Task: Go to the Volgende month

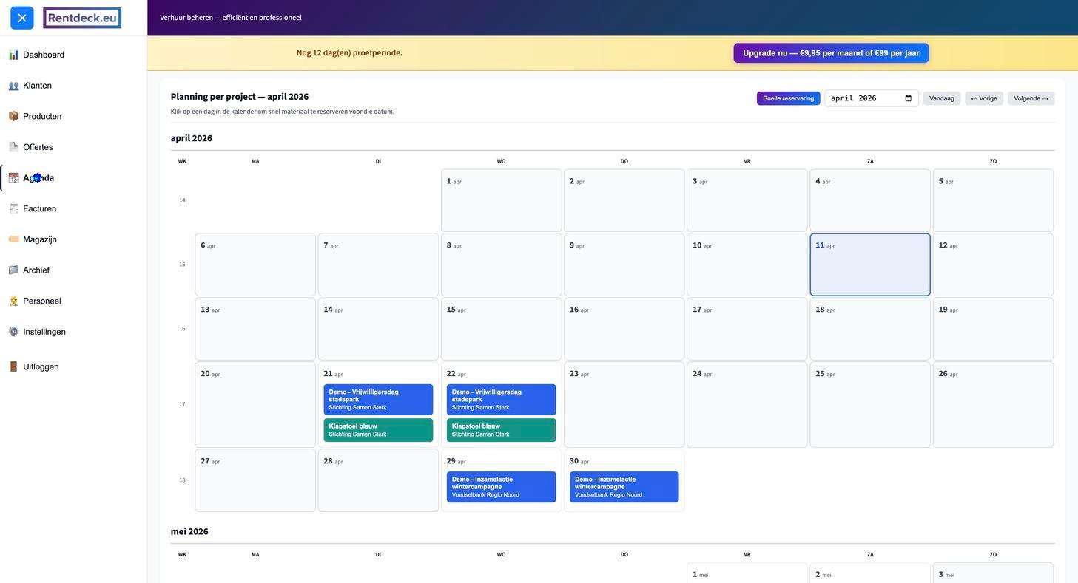Action: pyautogui.click(x=1031, y=98)
